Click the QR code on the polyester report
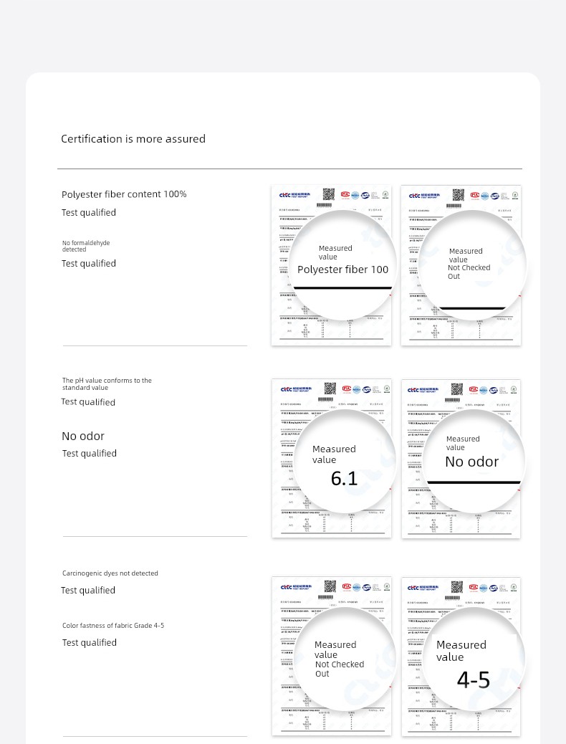The image size is (566, 744). 330,194
